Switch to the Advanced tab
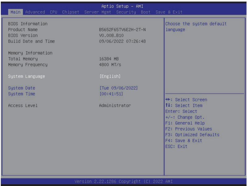Image resolution: width=247 pixels, height=186 pixels. (x=35, y=12)
